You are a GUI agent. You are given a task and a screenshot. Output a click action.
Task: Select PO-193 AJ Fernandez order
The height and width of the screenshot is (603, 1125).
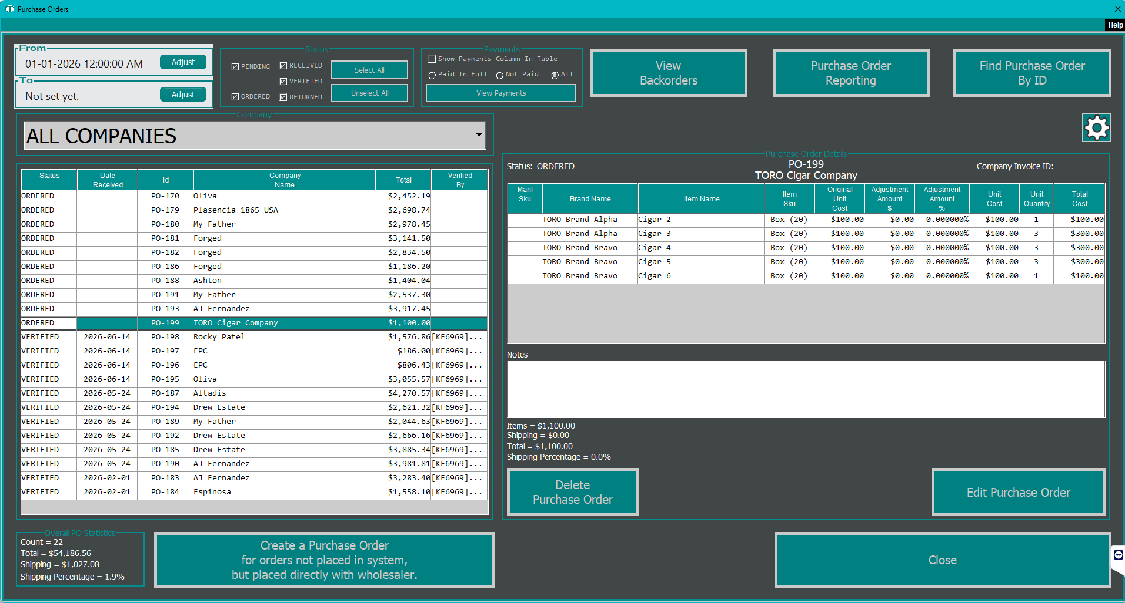[254, 309]
